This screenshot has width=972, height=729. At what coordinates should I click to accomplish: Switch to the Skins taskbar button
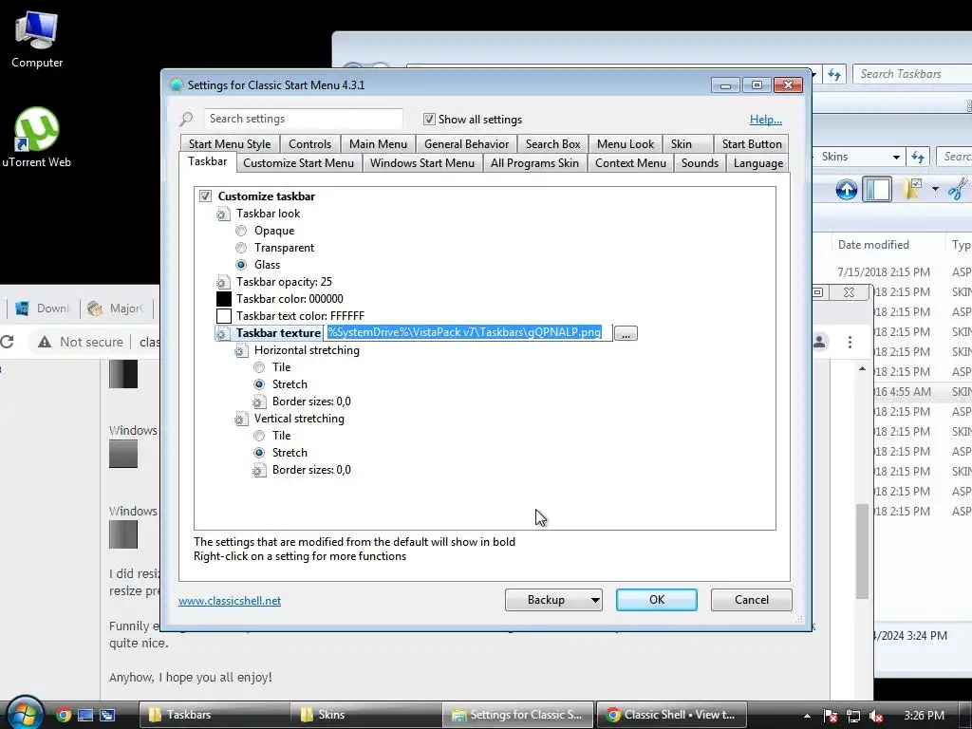366,715
